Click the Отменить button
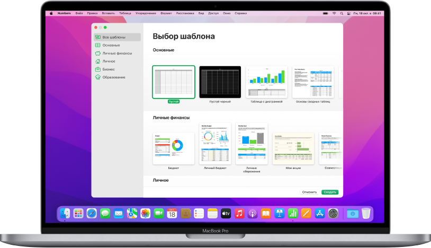Screen dimensions: 431x248 pos(309,192)
